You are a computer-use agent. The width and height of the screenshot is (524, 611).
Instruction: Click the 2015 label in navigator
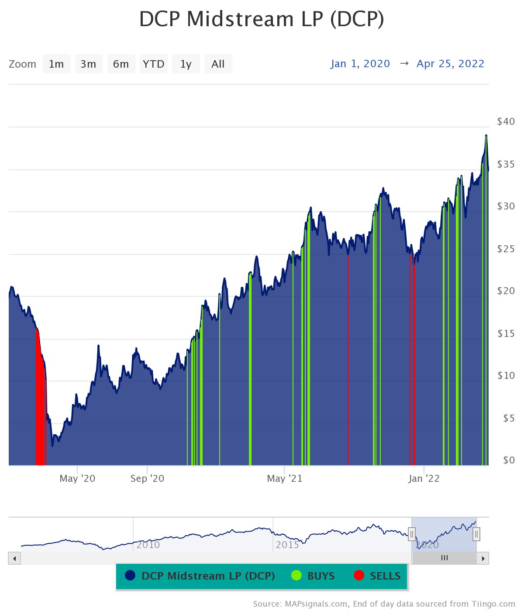[x=287, y=545]
